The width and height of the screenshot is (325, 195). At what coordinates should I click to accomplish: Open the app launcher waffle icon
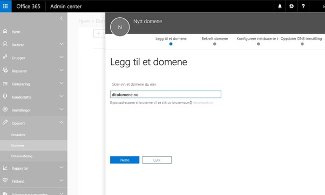coord(5,6)
